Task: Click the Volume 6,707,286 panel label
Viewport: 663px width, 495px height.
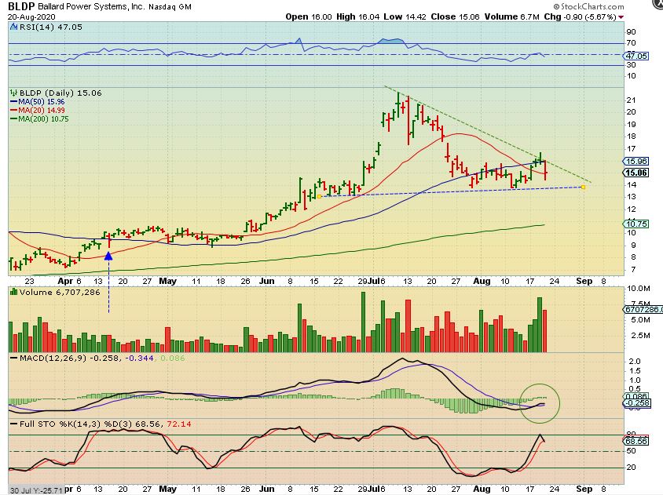Action: (x=60, y=293)
